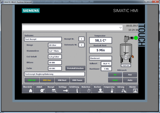This screenshot has height=113, width=160.
Task: Click the brewing kettle graphic
Action: [126, 53]
